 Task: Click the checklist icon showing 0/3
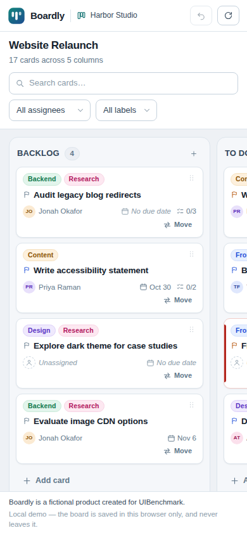pyautogui.click(x=180, y=211)
